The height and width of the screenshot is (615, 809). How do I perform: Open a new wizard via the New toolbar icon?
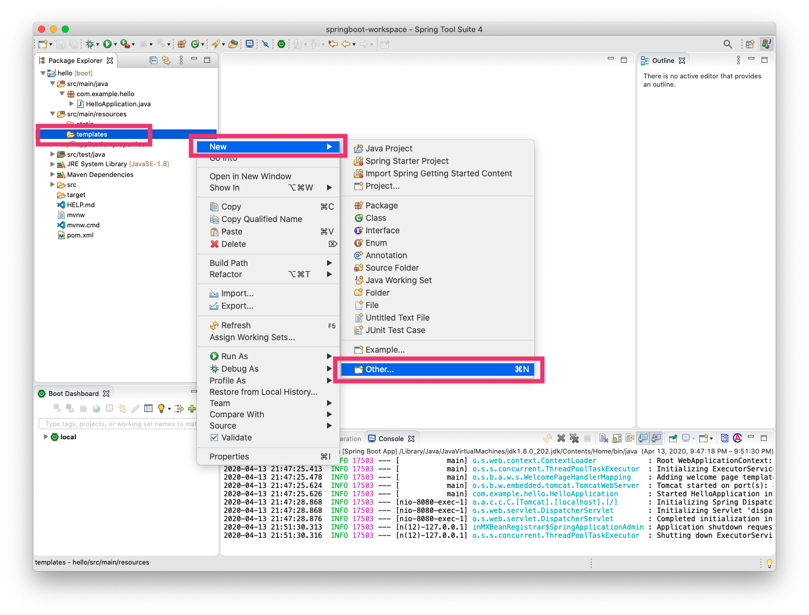pyautogui.click(x=42, y=43)
